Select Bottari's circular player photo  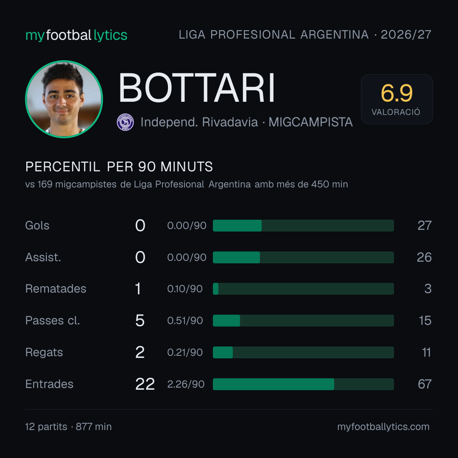(64, 99)
